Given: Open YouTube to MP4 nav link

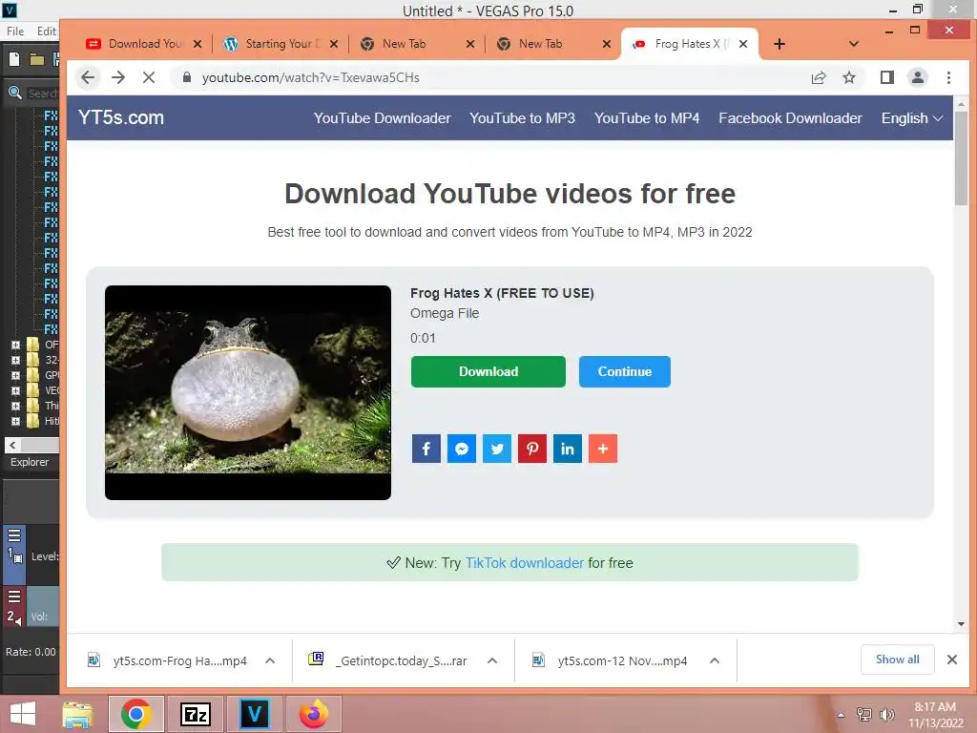Looking at the screenshot, I should (x=647, y=118).
